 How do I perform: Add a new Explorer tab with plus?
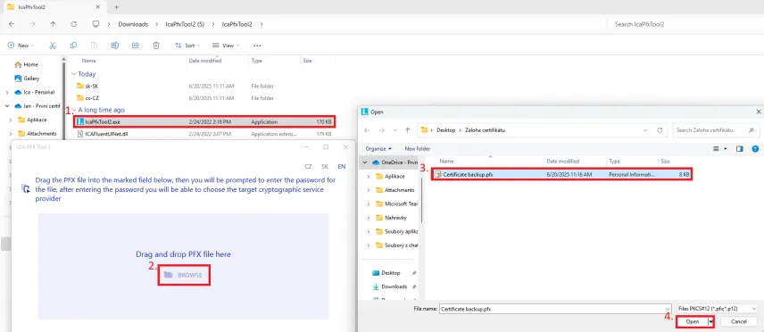point(116,7)
